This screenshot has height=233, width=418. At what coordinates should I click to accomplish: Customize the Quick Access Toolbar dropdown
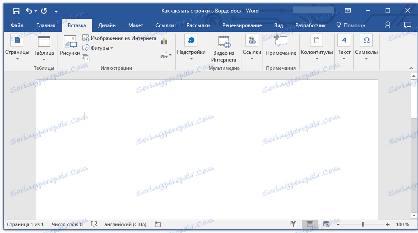tap(56, 11)
